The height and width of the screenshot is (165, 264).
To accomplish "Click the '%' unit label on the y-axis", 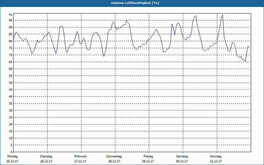I will 11,15.
